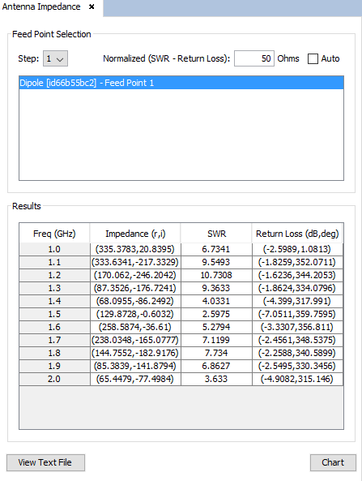Close the Antenna Impedance tab
The height and width of the screenshot is (481, 362).
pyautogui.click(x=92, y=6)
